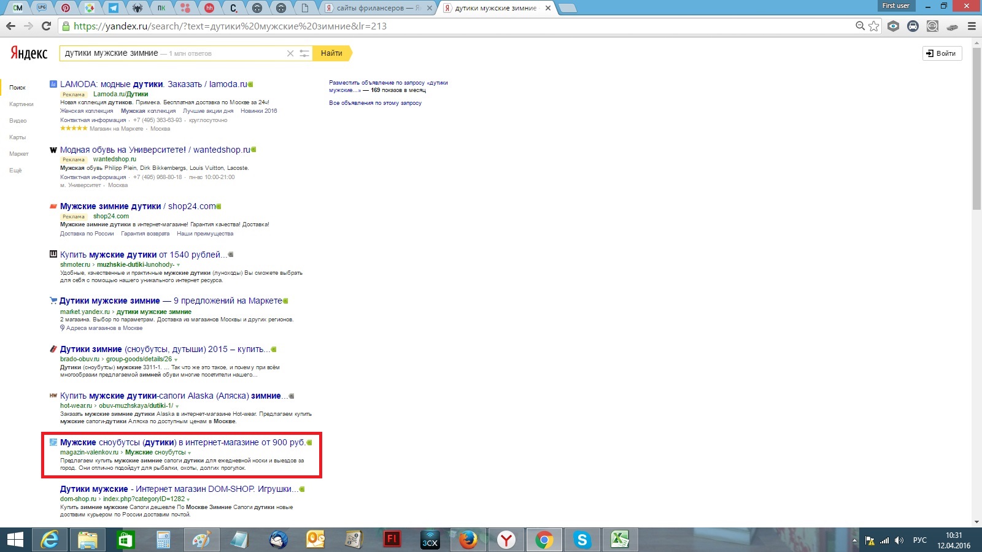
Task: Click the browser back arrow
Action: click(10, 26)
